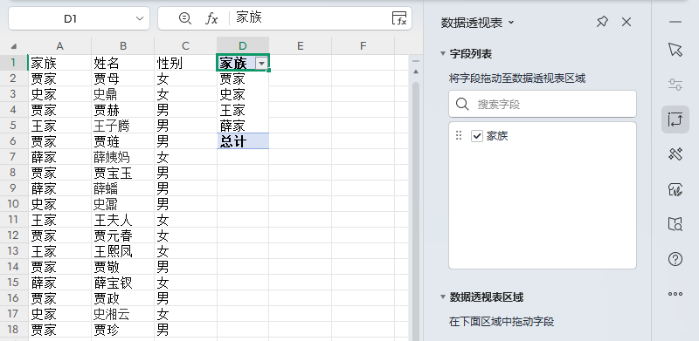Click the cell containing 薛宝钗
The width and height of the screenshot is (699, 341).
click(x=123, y=283)
